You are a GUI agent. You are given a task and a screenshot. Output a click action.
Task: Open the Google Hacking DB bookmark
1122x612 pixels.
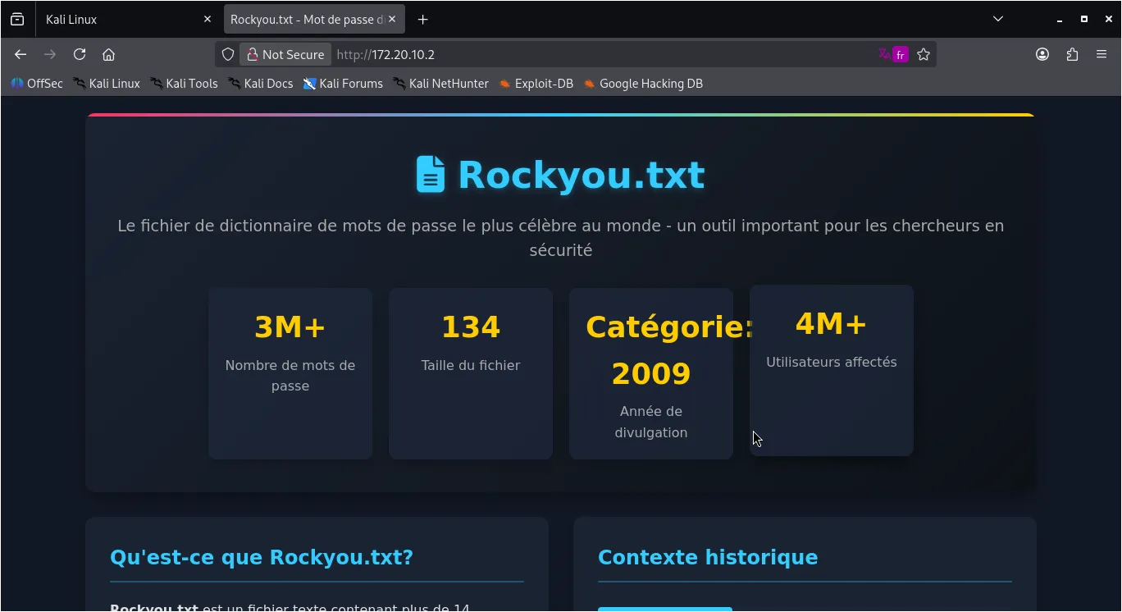click(643, 83)
